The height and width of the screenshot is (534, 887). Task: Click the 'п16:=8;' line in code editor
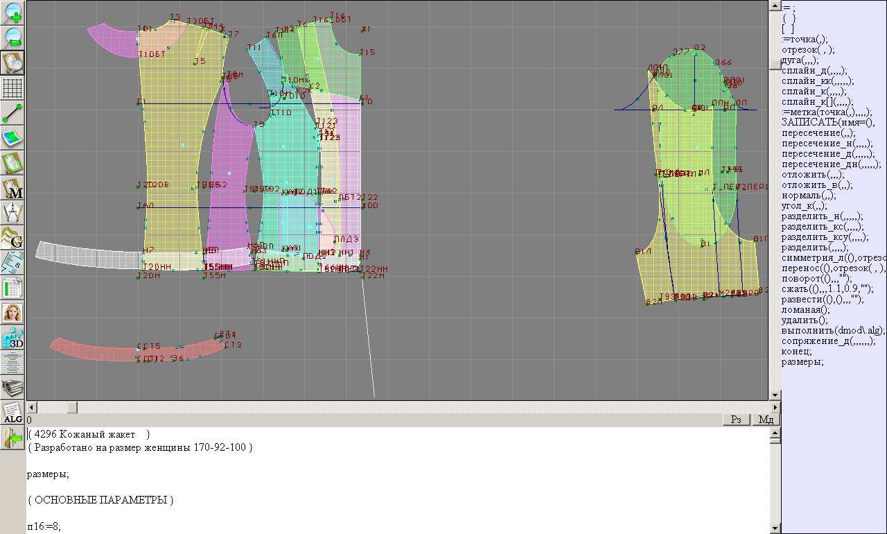click(x=44, y=526)
